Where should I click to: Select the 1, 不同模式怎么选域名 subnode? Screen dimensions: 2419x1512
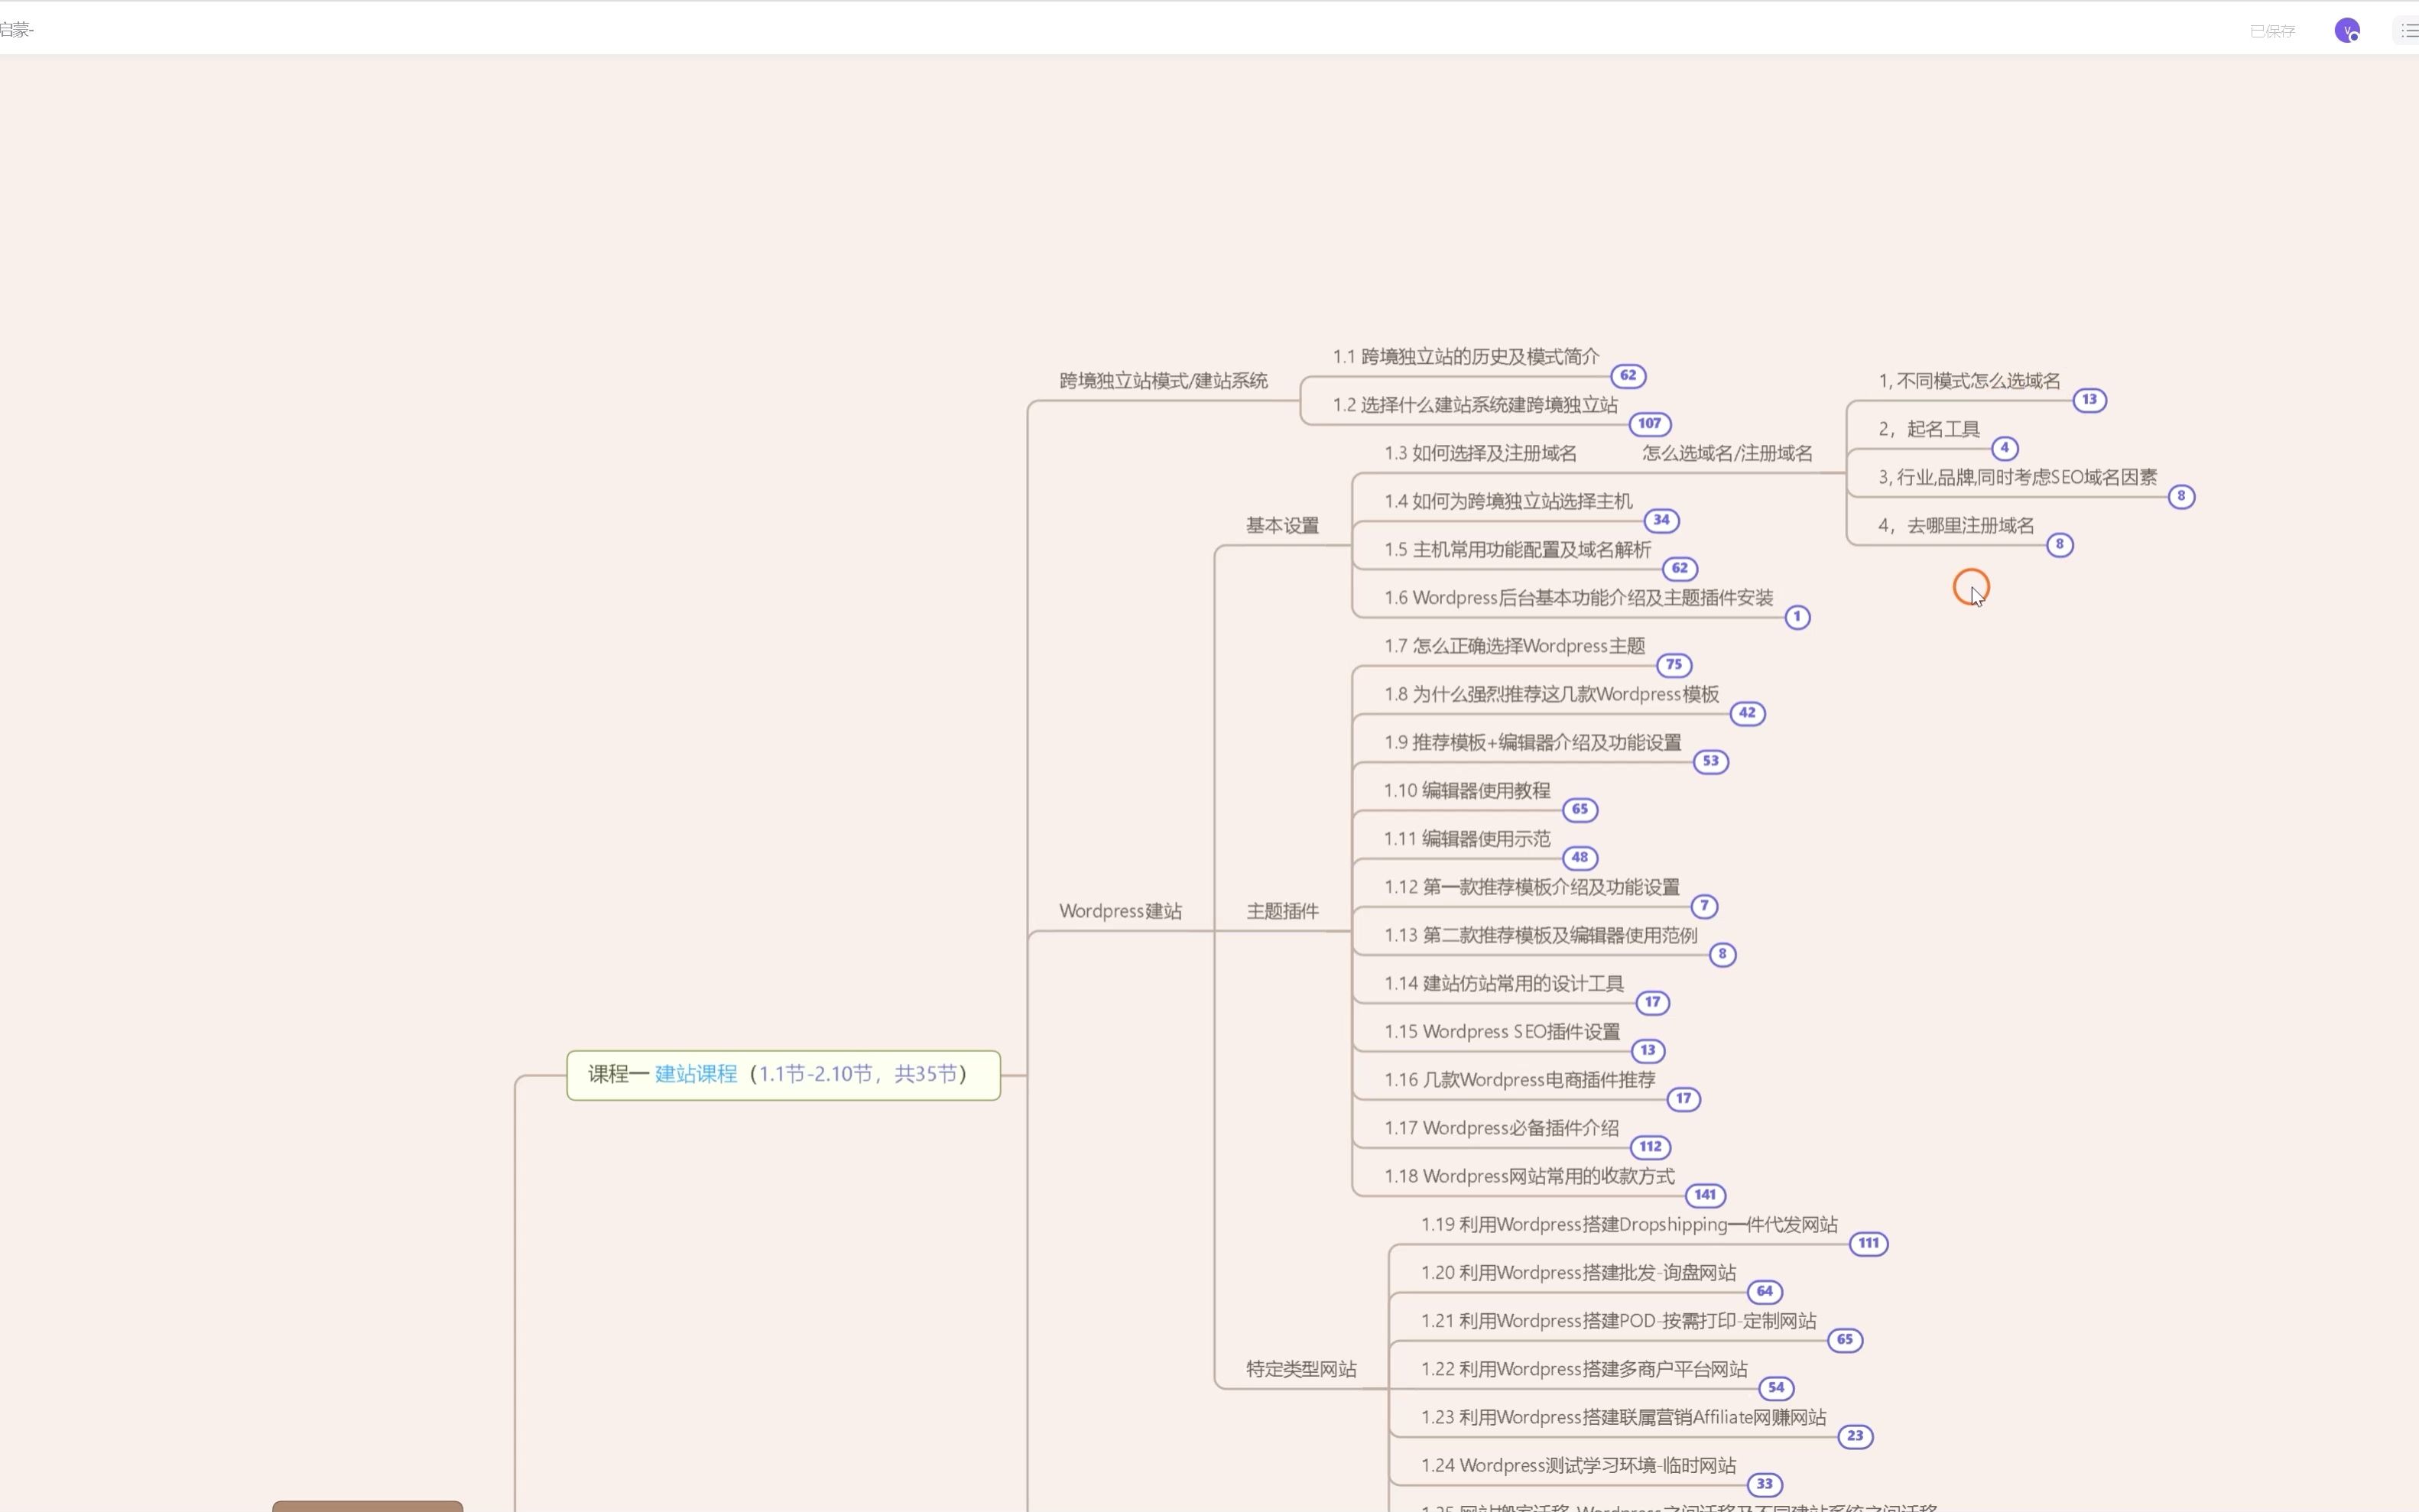(1969, 381)
